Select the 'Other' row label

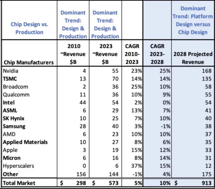[x=10, y=174]
